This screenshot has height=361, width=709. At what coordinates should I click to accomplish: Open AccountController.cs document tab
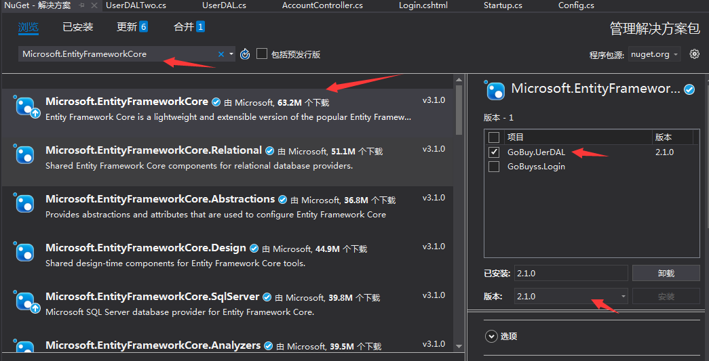coord(322,5)
